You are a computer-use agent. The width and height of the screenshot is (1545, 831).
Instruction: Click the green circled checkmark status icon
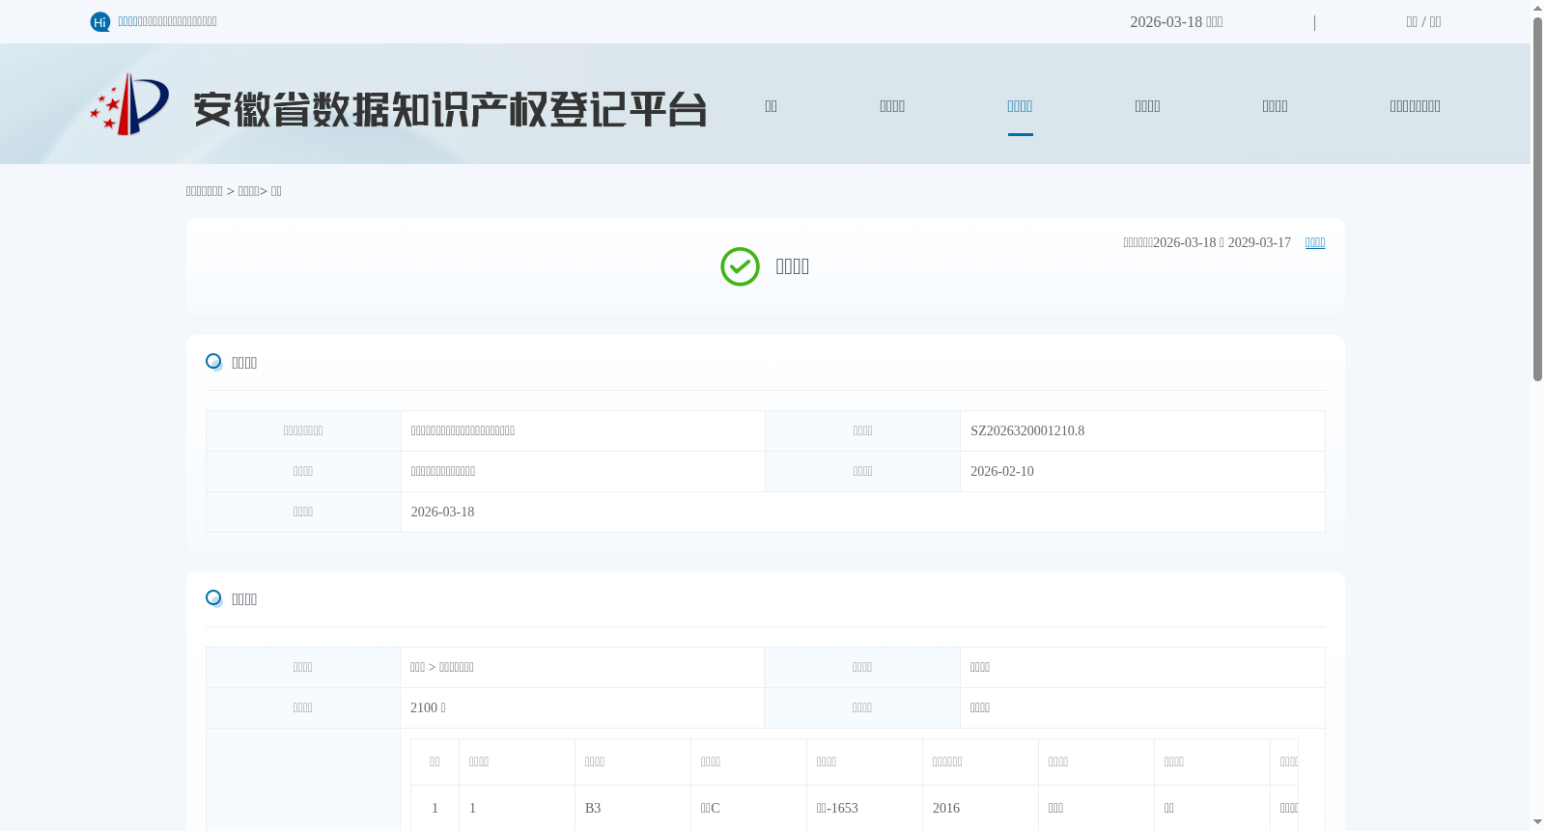click(x=740, y=267)
